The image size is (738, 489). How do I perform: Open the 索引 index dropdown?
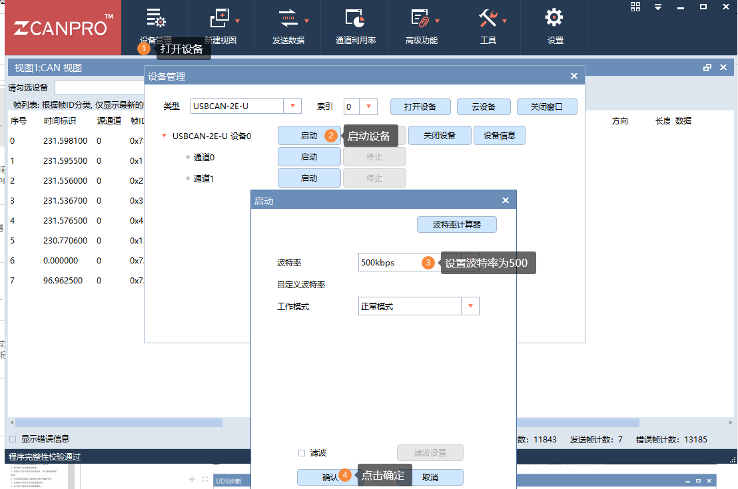pos(368,106)
